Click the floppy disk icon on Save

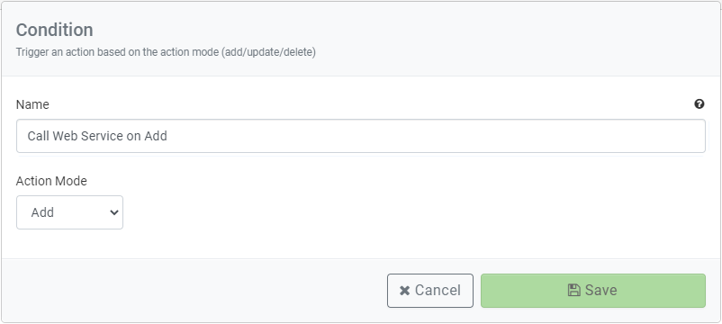pos(574,291)
